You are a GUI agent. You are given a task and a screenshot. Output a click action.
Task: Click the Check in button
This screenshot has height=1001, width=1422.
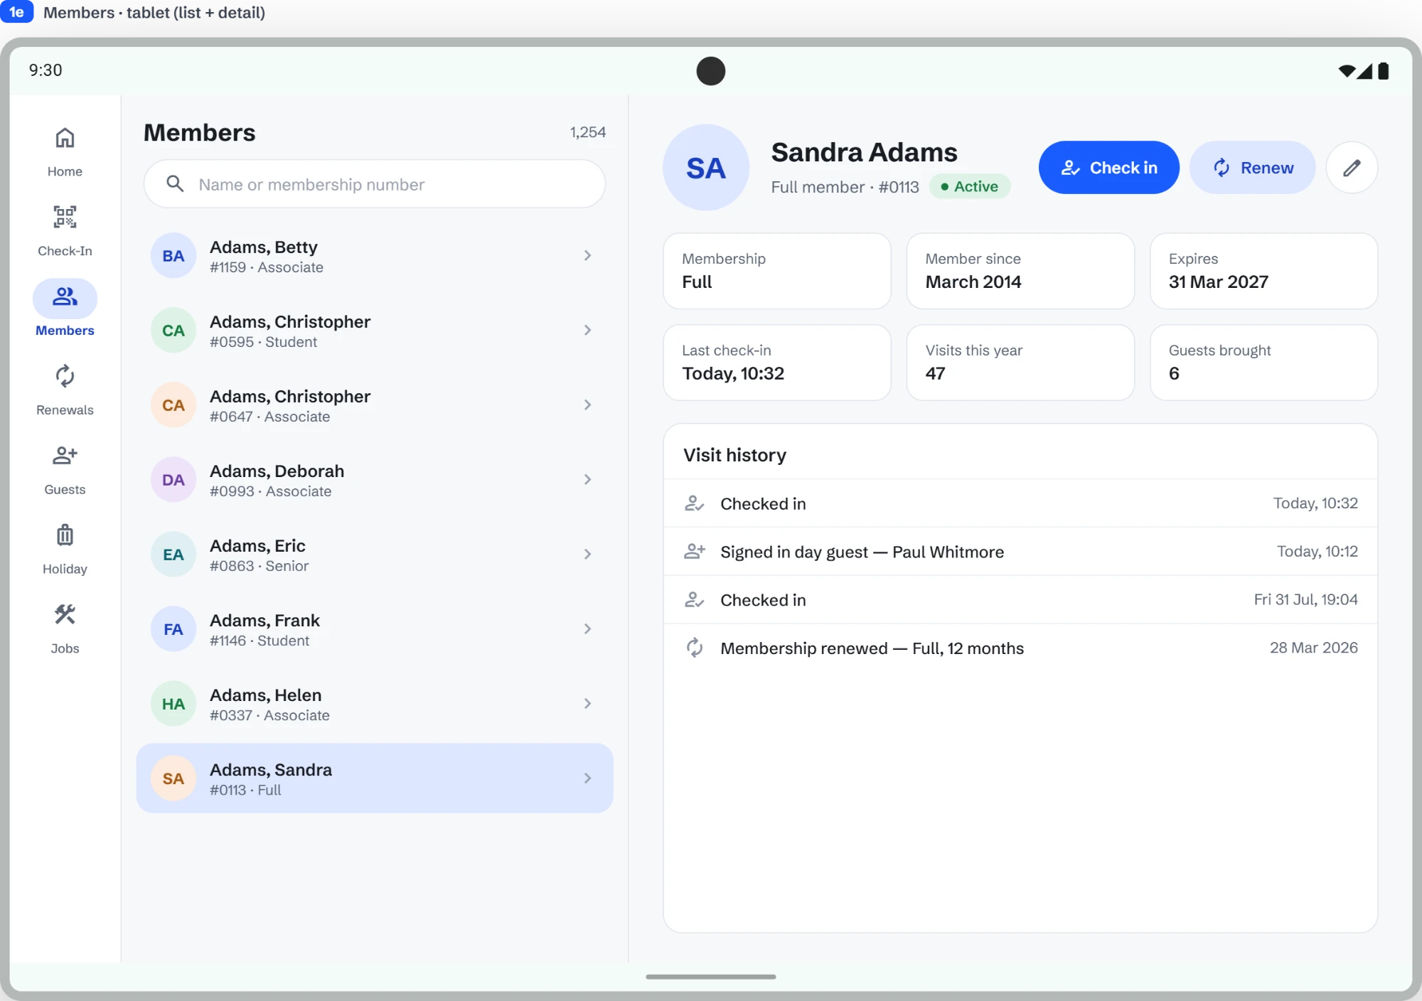1108,168
